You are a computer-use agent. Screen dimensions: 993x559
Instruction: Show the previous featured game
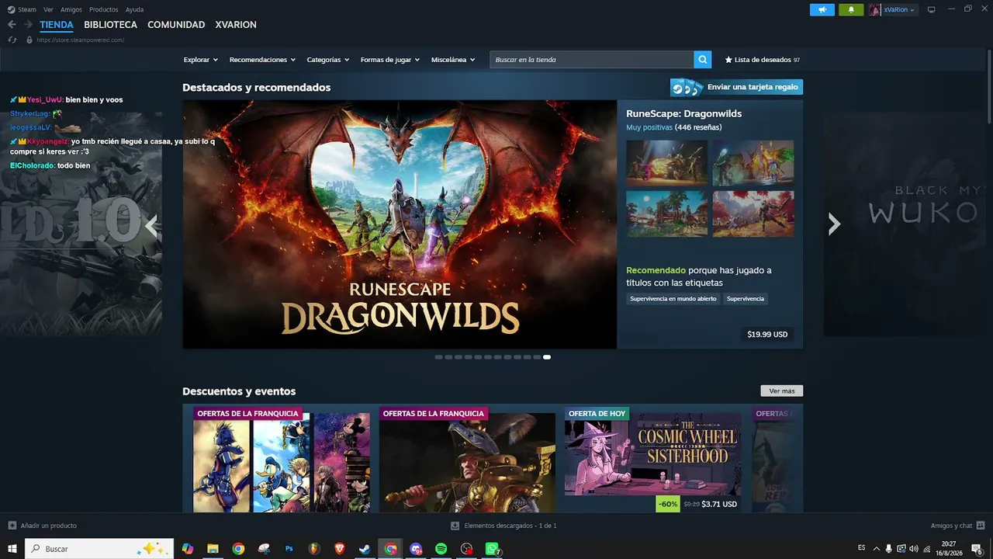click(151, 226)
